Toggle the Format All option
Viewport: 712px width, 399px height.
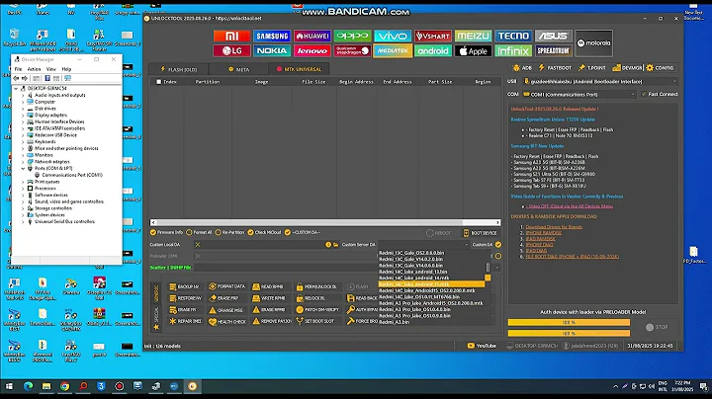coord(199,232)
